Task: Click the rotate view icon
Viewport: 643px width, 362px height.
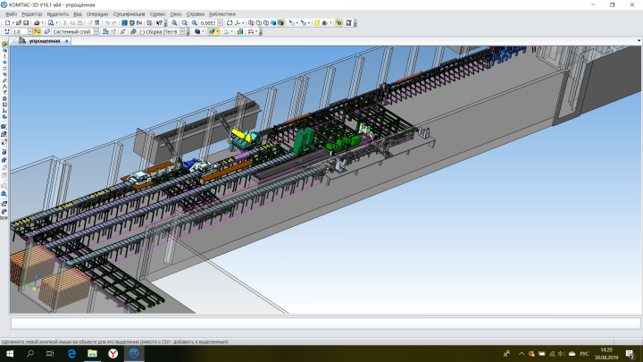Action: pos(230,23)
